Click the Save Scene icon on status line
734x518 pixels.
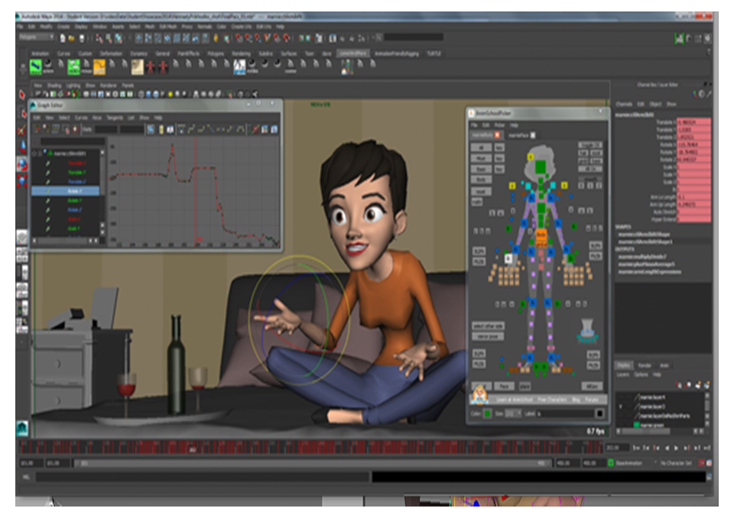pos(82,38)
